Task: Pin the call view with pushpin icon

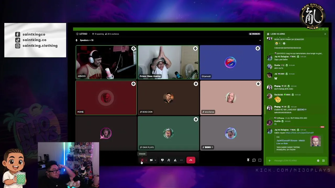Action: pyautogui.click(x=248, y=160)
